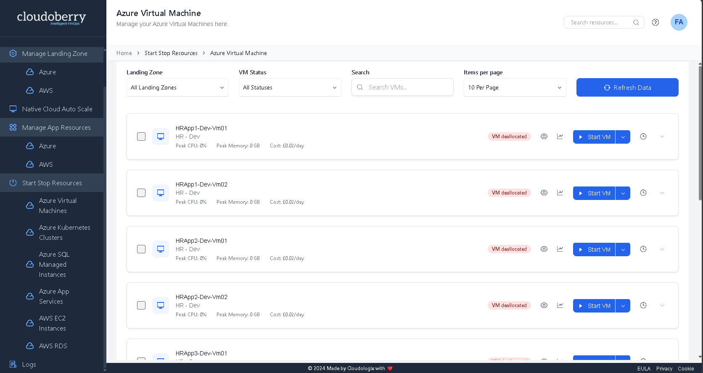
Task: Open Start VM split arrow for HRApp2-Dev-Vm01
Action: click(623, 250)
